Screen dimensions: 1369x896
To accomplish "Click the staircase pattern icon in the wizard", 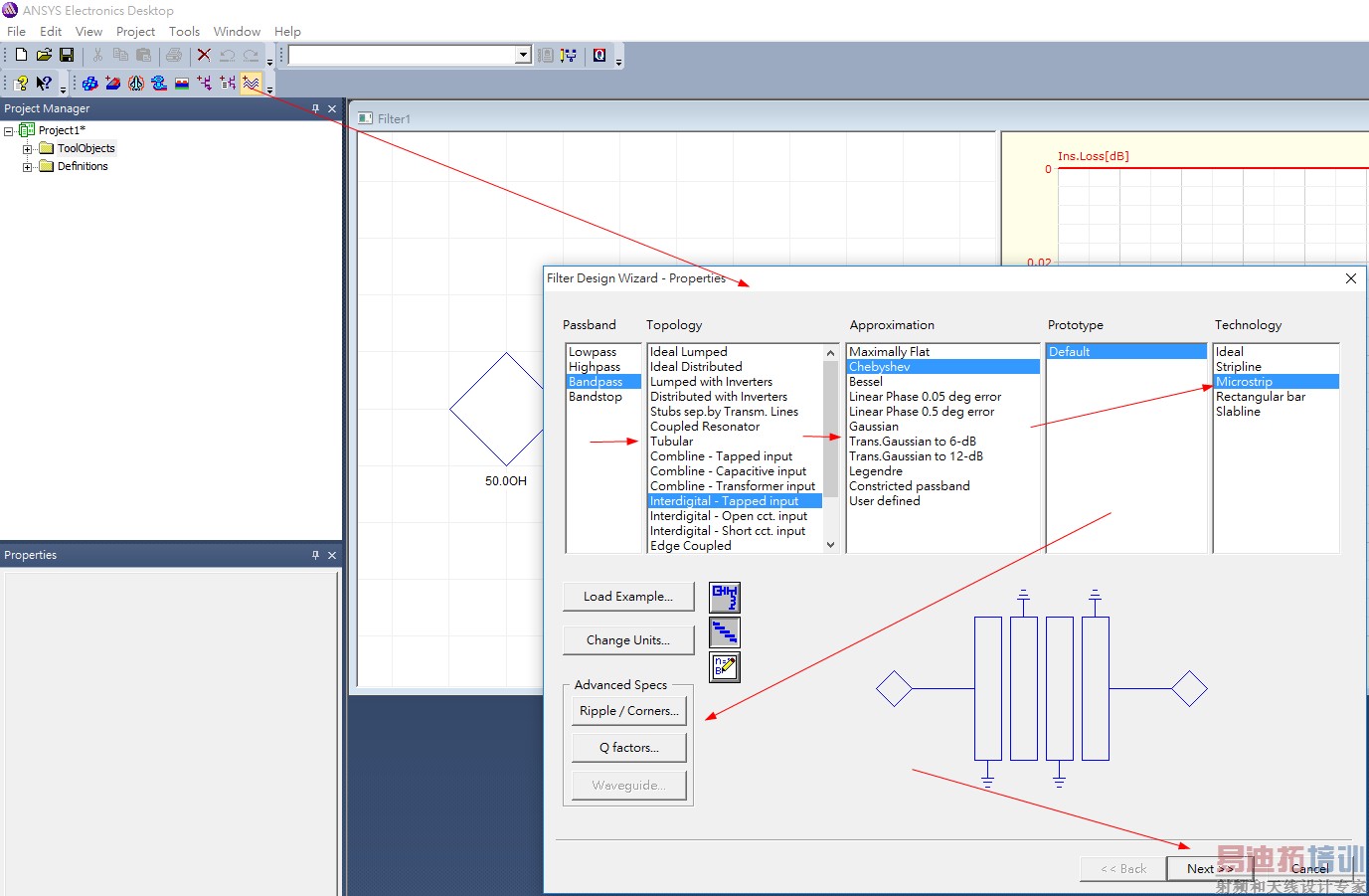I will pyautogui.click(x=725, y=632).
